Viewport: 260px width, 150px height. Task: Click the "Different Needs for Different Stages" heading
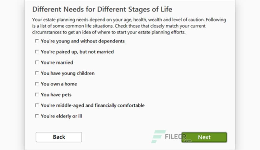102,9
